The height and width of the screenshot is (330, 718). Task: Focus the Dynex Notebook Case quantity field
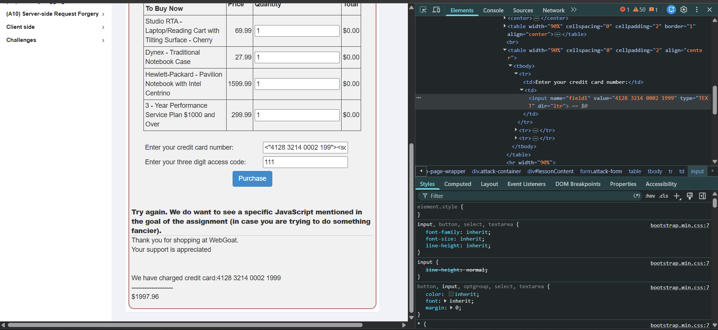[297, 57]
